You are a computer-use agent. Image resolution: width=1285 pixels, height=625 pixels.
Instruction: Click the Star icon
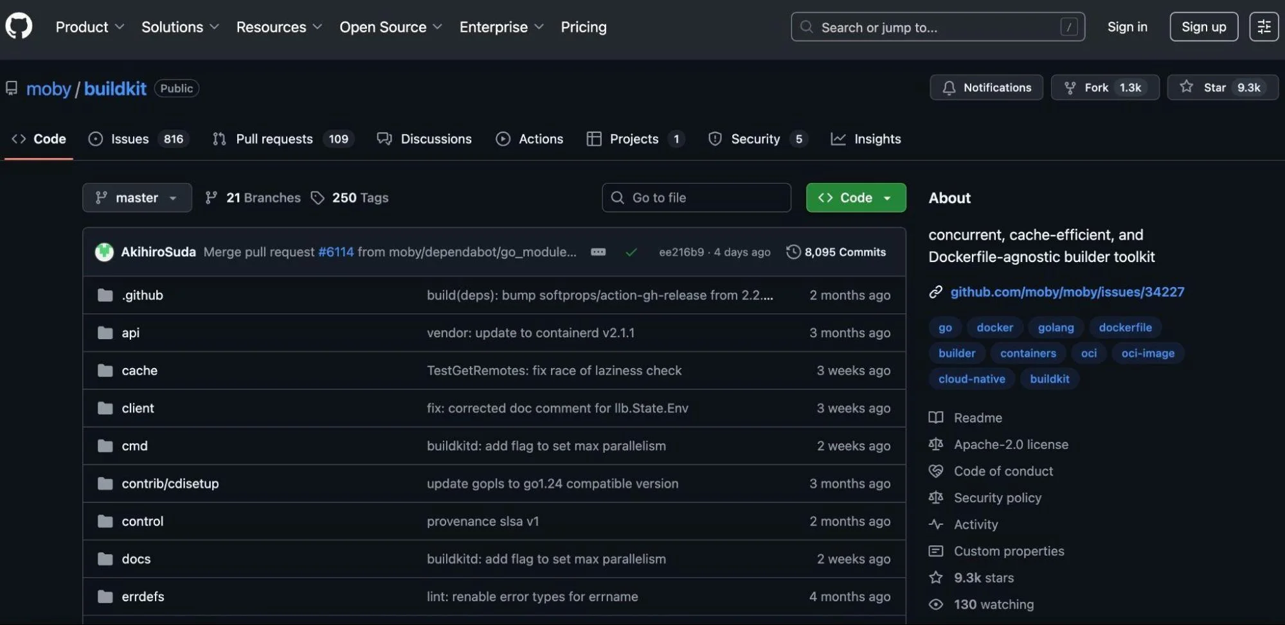click(1187, 87)
